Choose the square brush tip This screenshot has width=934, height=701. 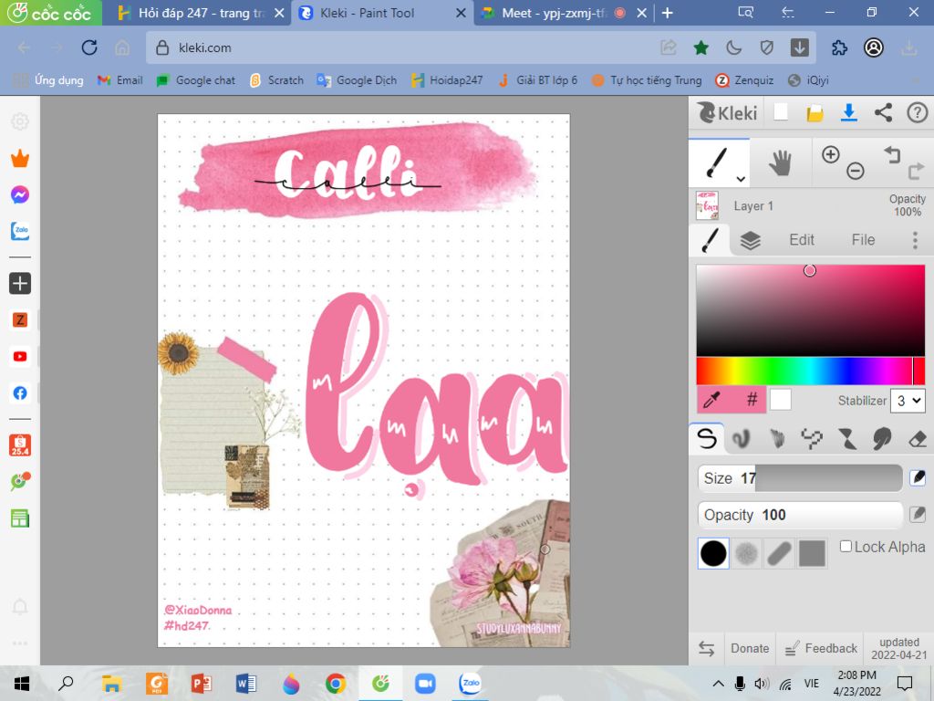tap(812, 553)
